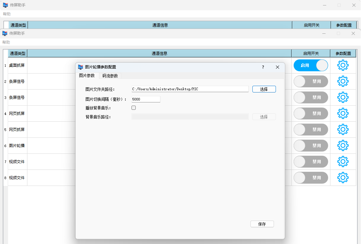The height and width of the screenshot is (244, 361).
Task: Switch to the 码流参数 tab
Action: [110, 76]
